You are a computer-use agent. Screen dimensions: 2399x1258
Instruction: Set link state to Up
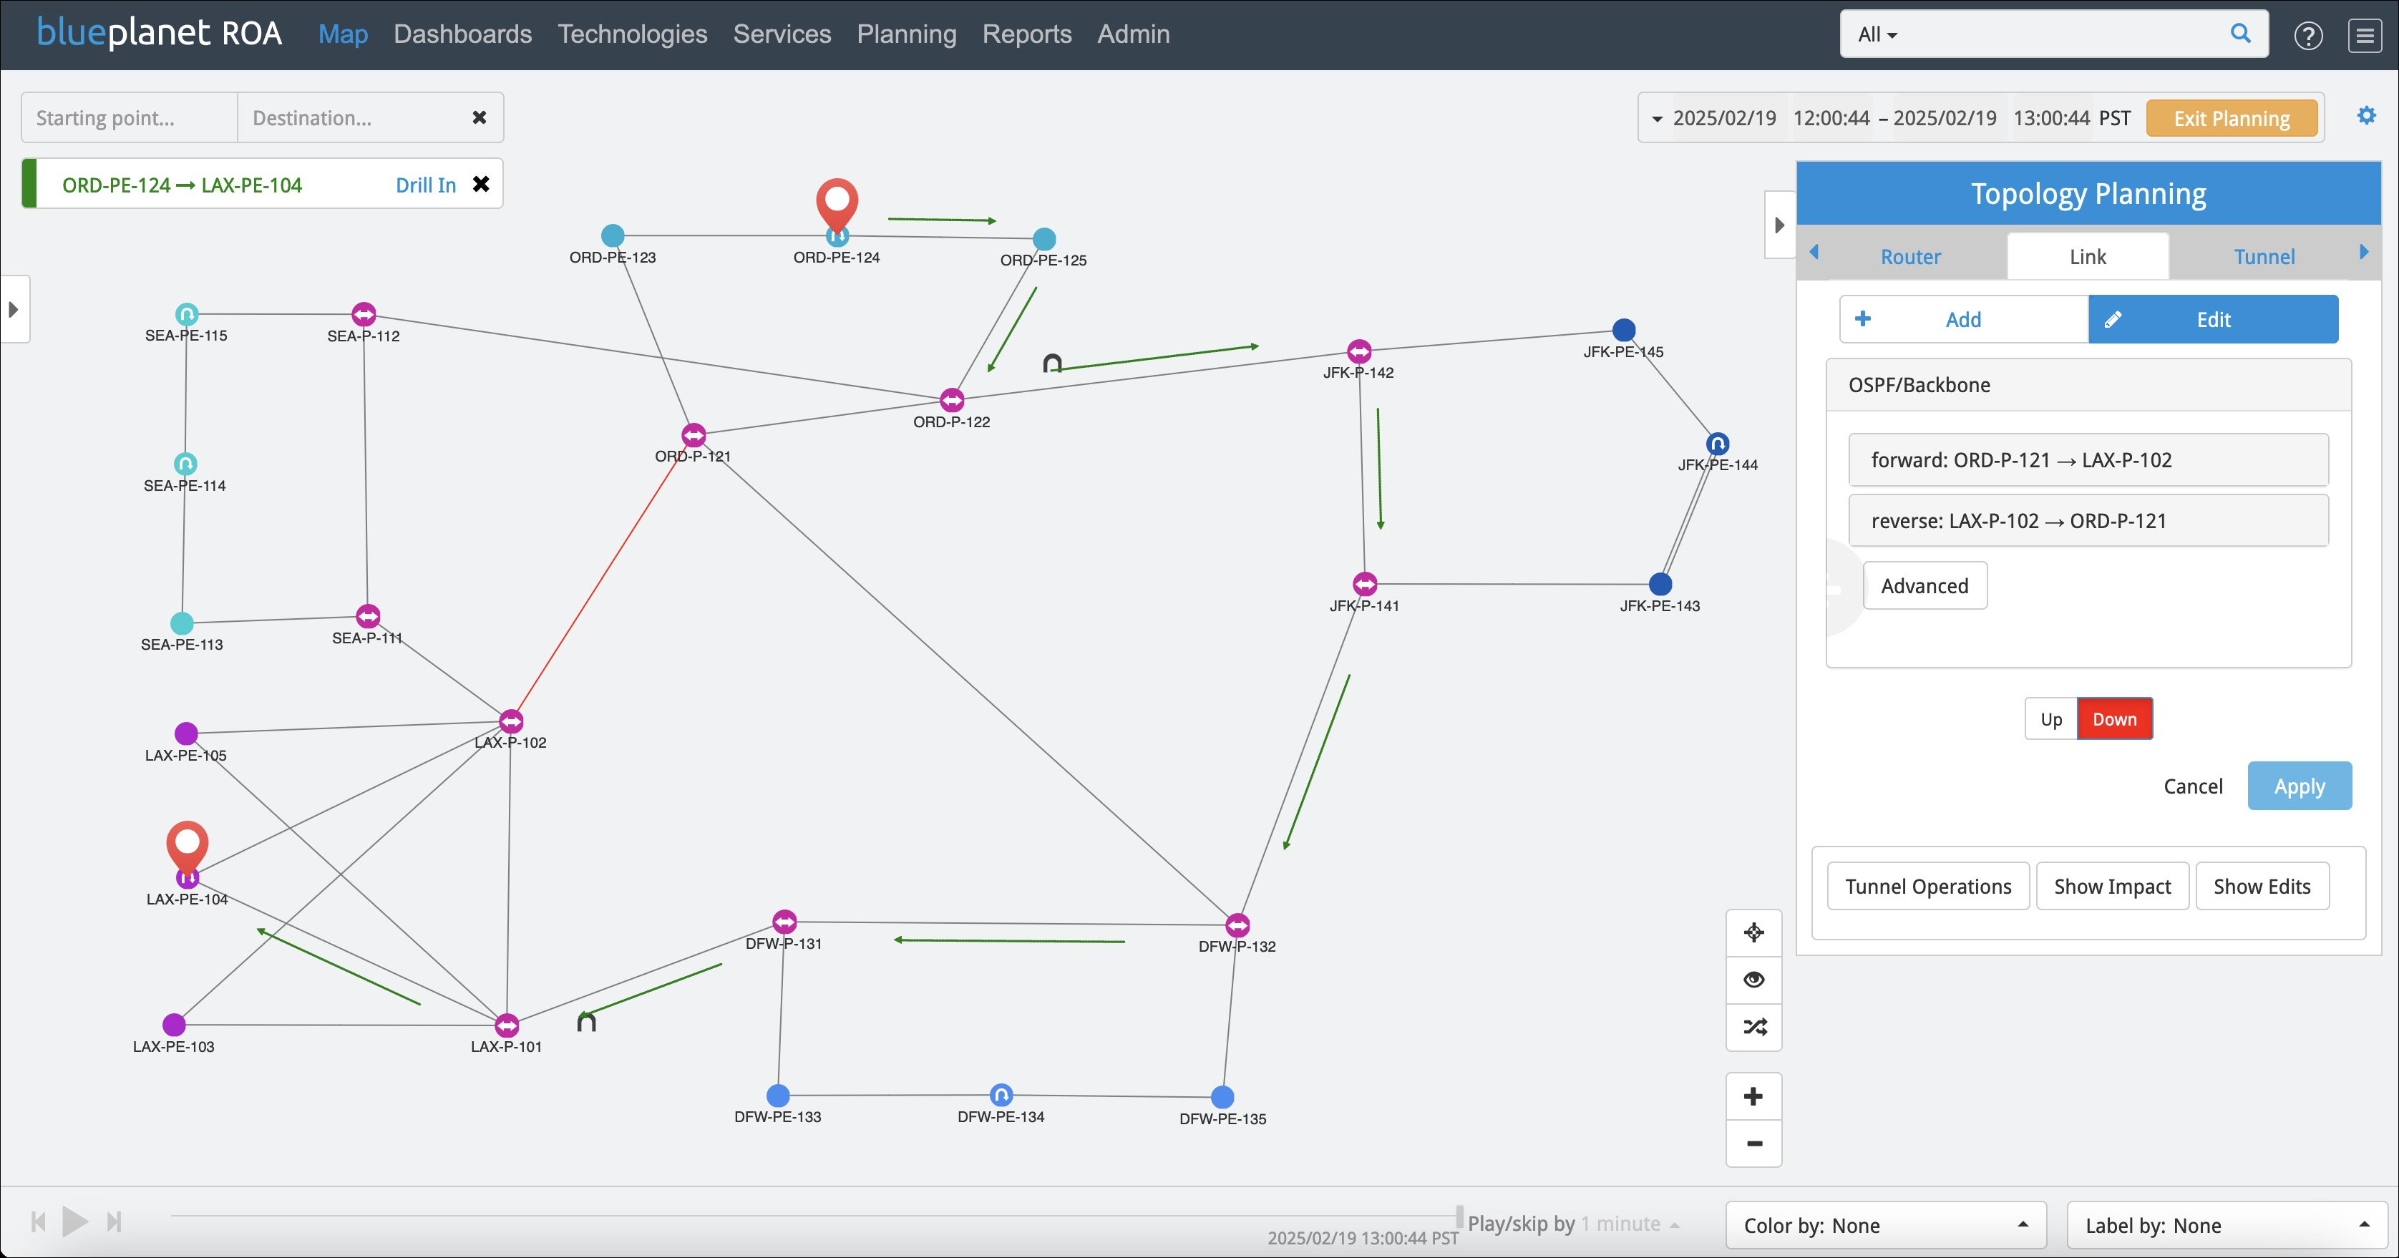[x=2050, y=719]
